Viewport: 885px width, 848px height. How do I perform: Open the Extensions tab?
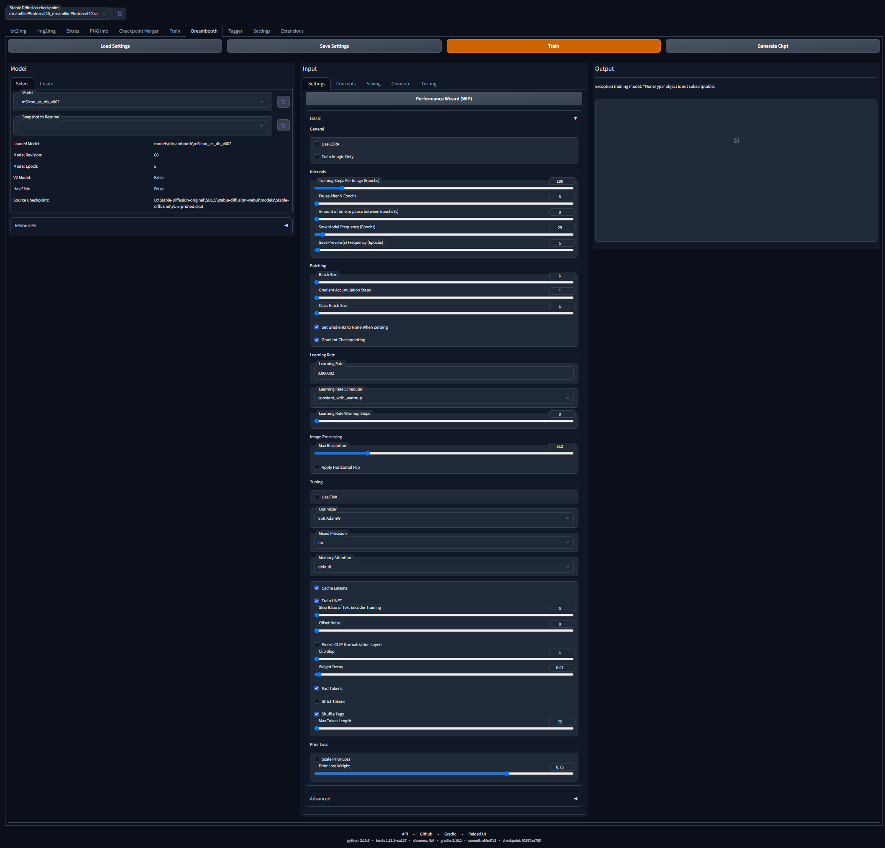292,31
